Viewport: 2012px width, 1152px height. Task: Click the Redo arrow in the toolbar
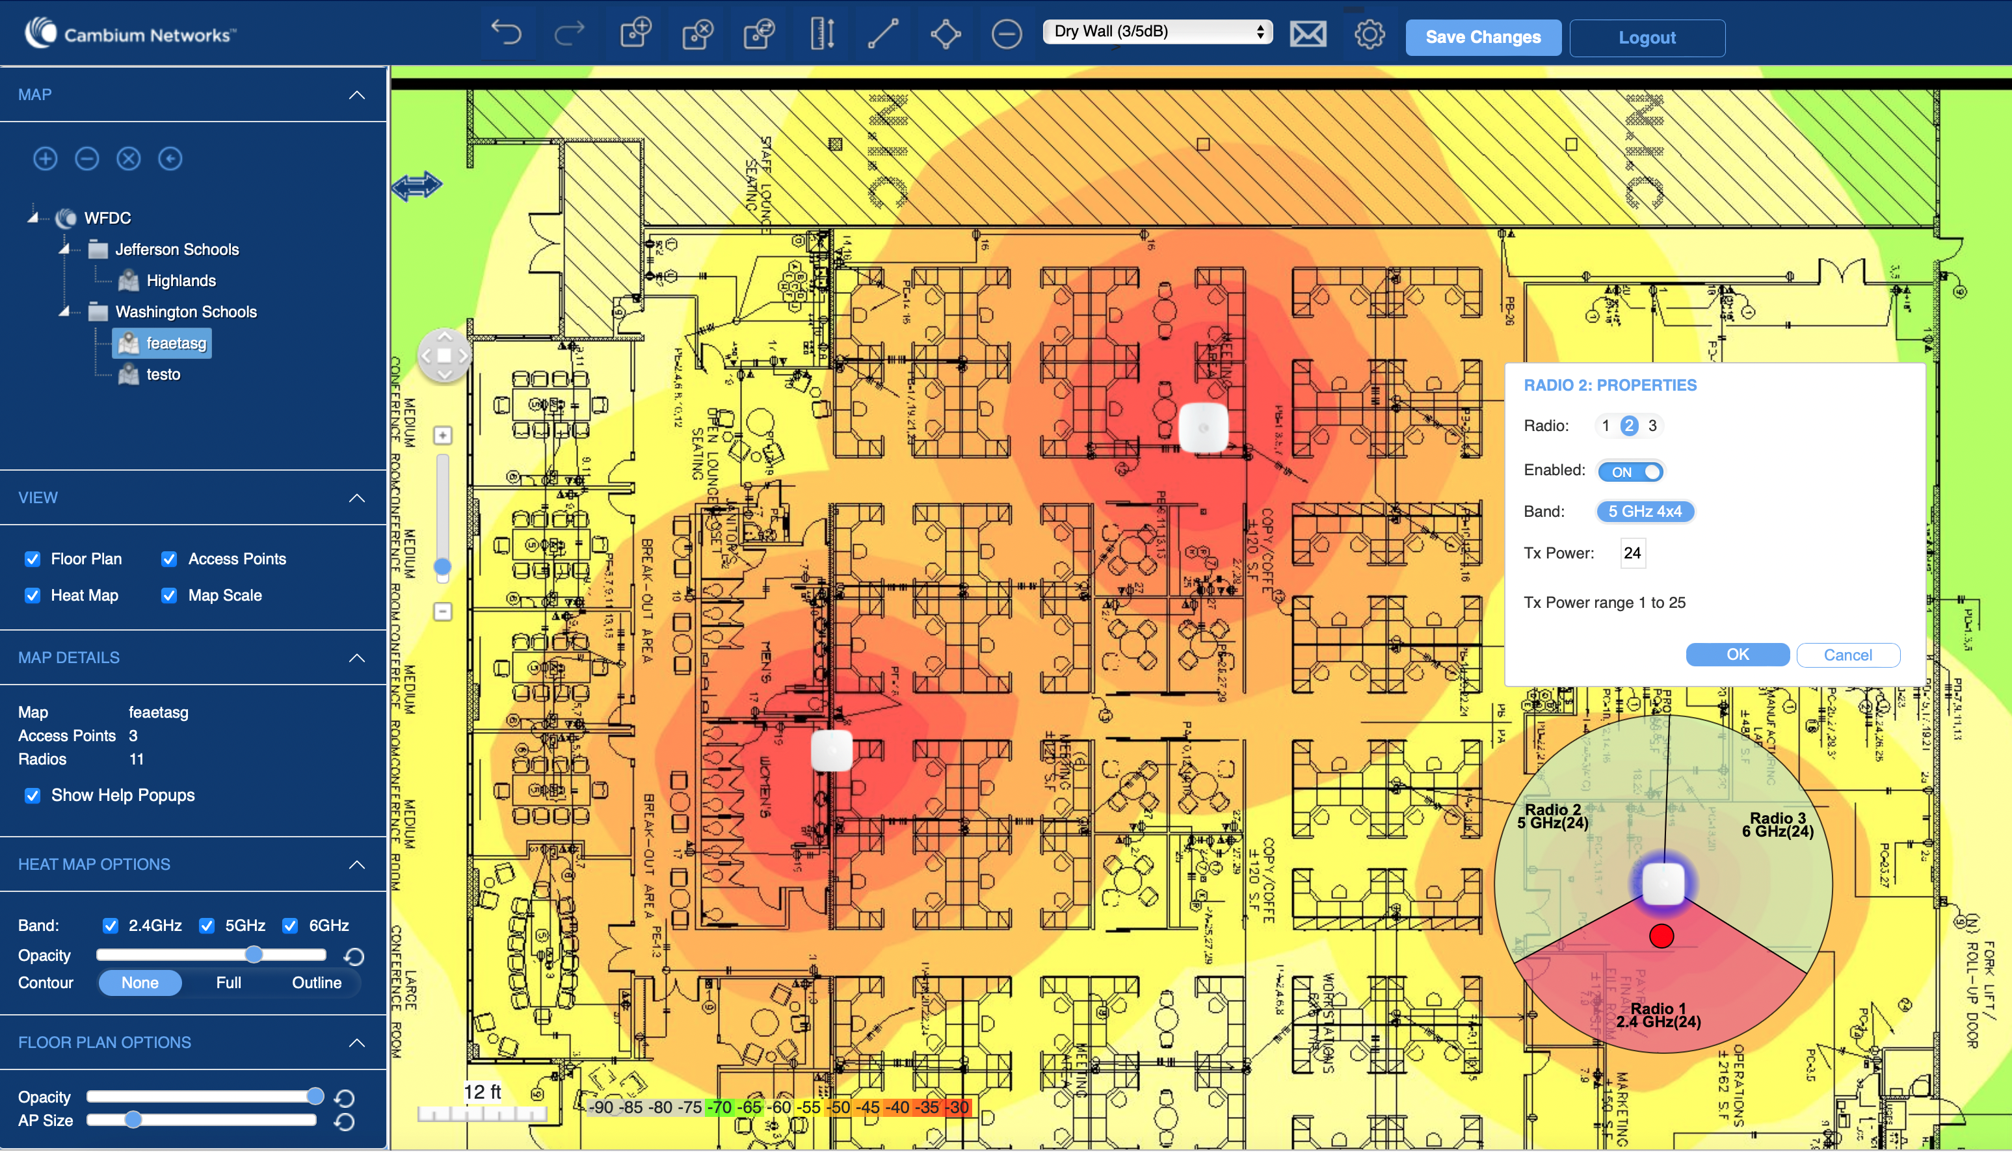click(x=569, y=34)
